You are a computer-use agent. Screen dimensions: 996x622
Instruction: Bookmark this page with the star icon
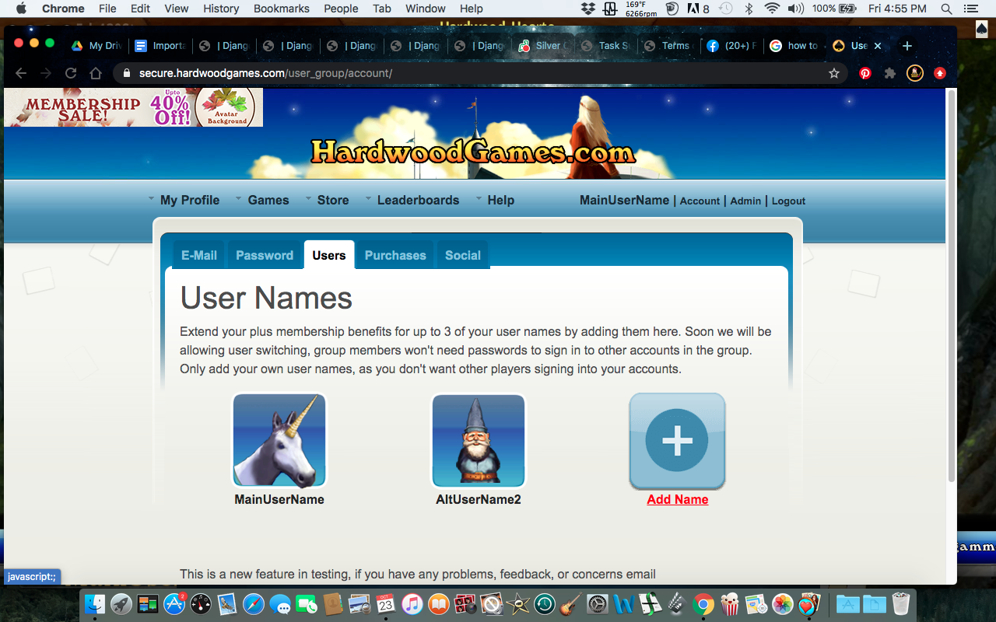pyautogui.click(x=834, y=73)
